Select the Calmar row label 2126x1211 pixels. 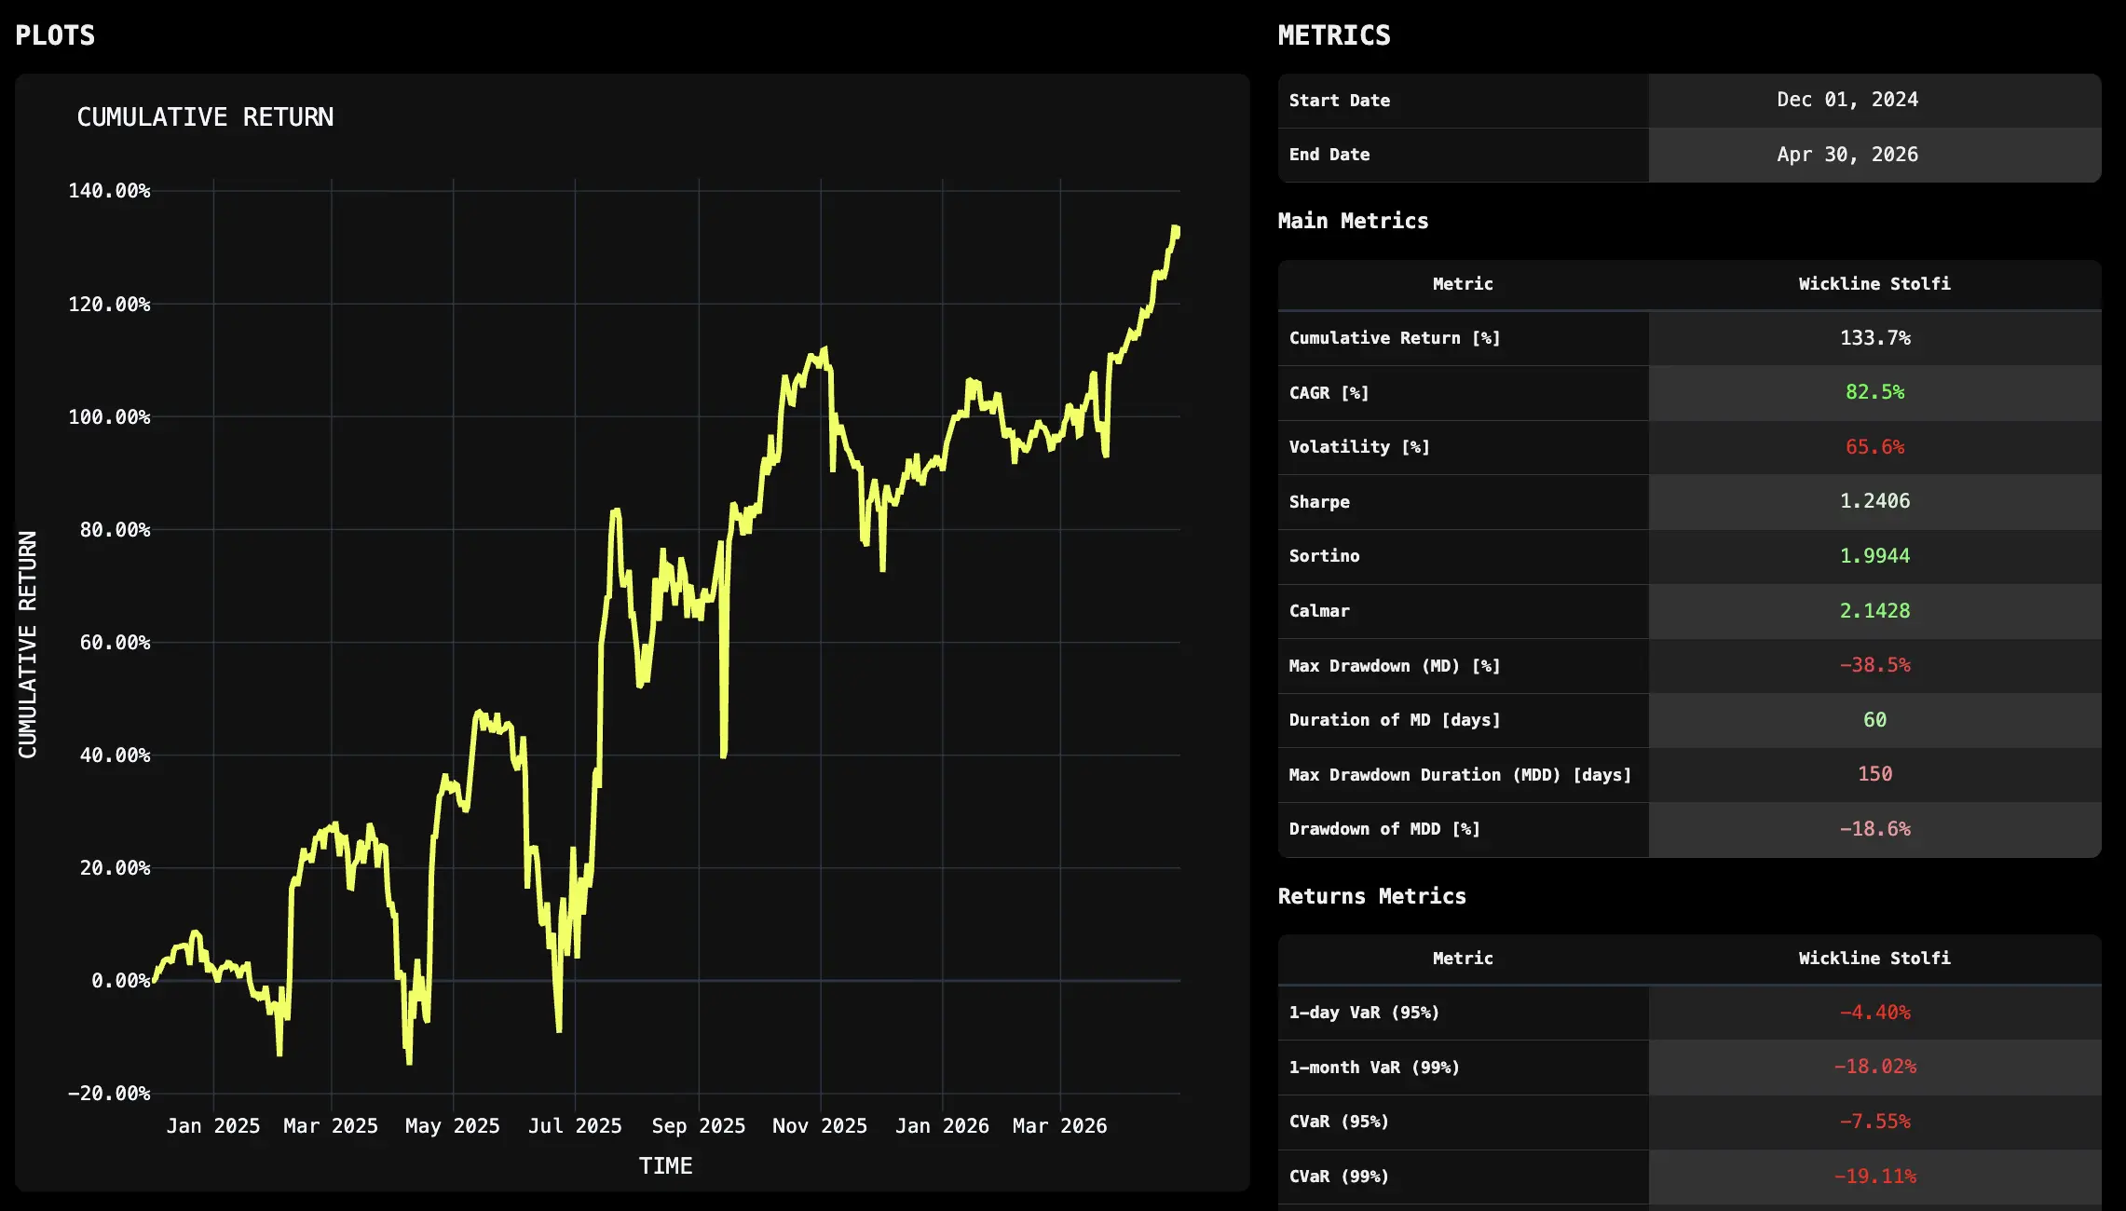(1319, 611)
